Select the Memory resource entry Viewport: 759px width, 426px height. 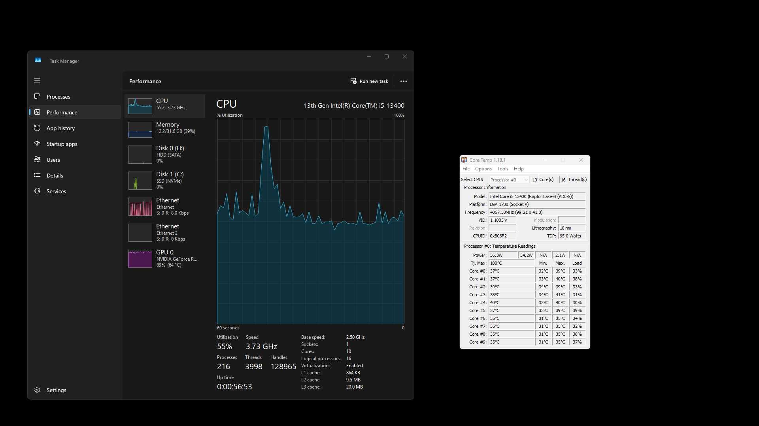[165, 129]
